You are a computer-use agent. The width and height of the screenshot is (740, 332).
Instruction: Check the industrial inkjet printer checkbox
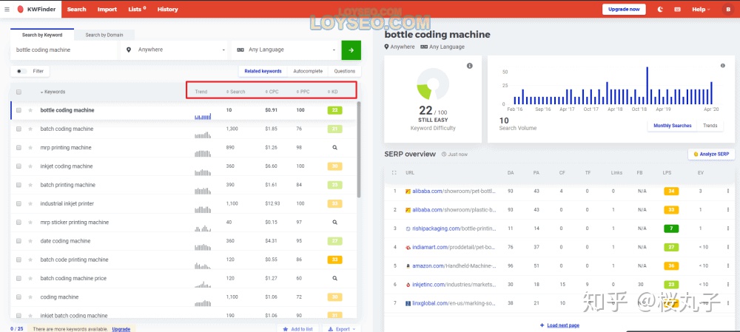(19, 204)
